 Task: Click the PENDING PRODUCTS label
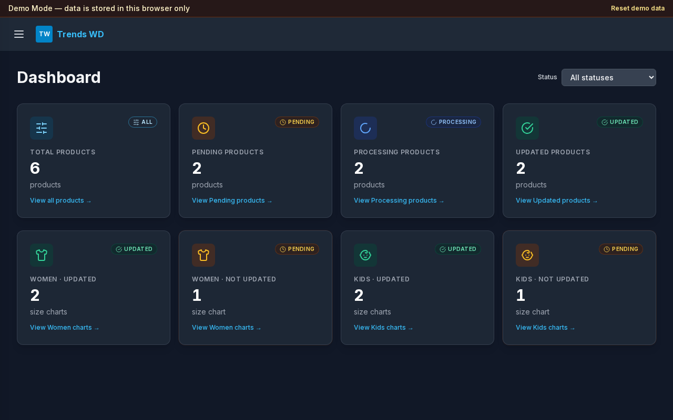tap(228, 152)
